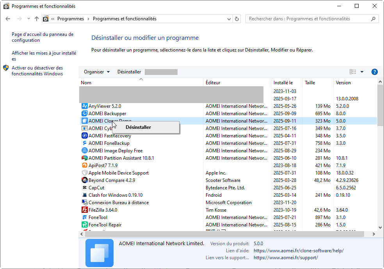
Task: Click the Apple Mobile Device Support icon
Action: [x=85, y=173]
